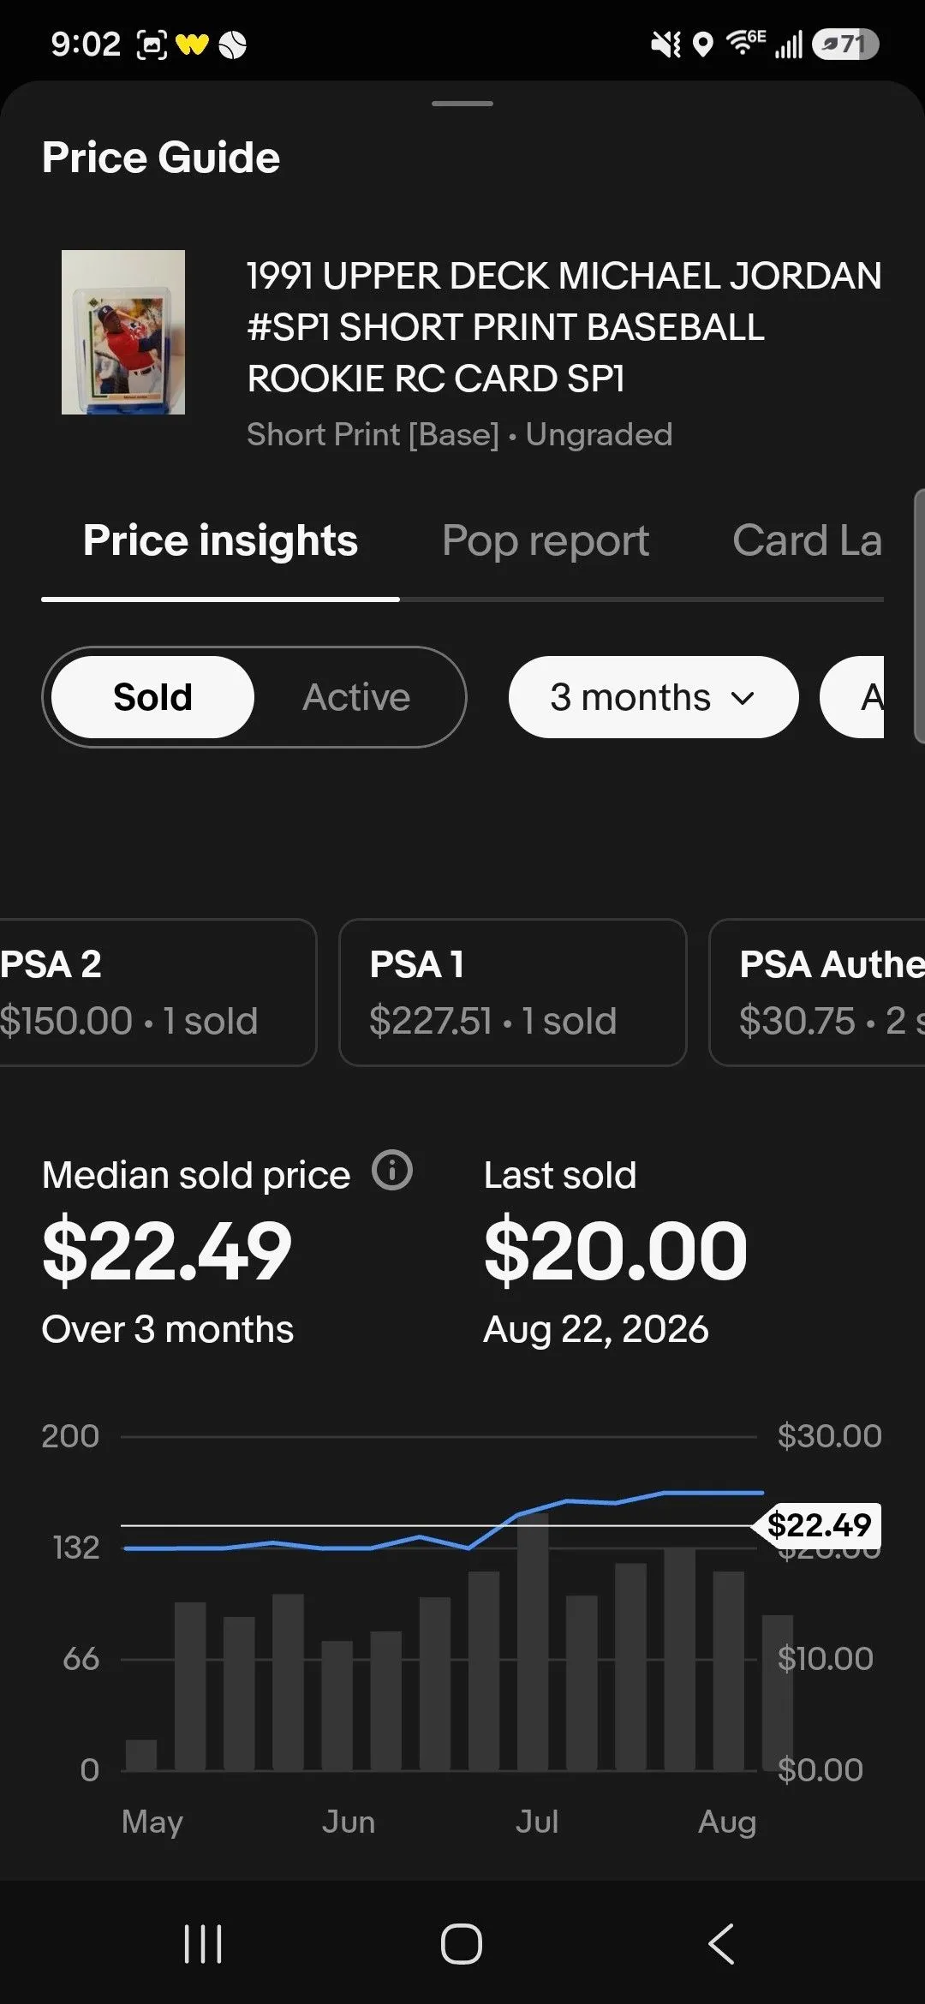Screen dimensions: 925x2004
Task: Expand the 3 months dropdown chevron
Action: point(743,698)
